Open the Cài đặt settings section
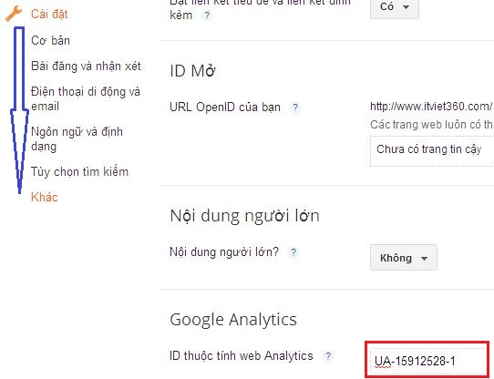 click(49, 15)
